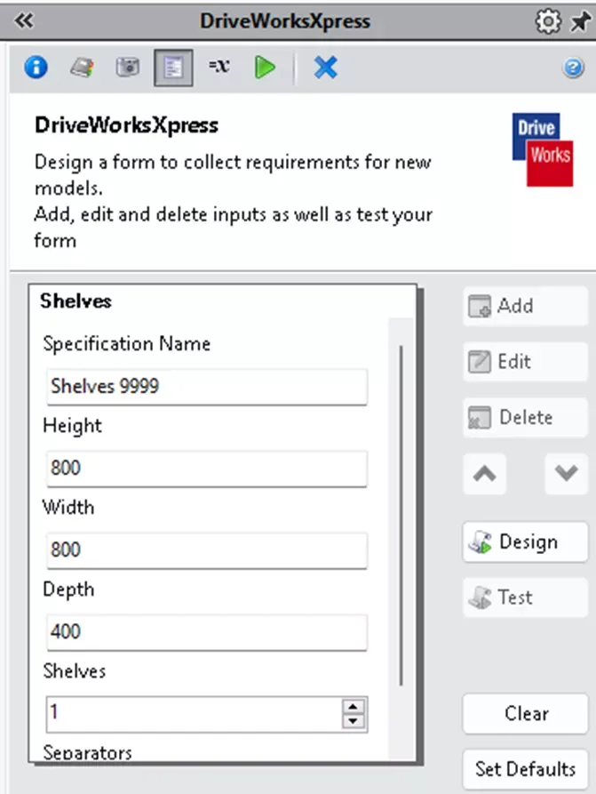Move the input down with the down chevron
Screen dimensions: 596x794
pos(566,474)
